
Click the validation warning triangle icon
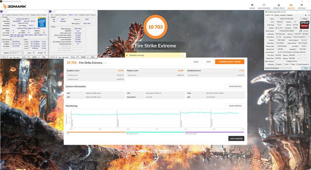tap(127, 55)
